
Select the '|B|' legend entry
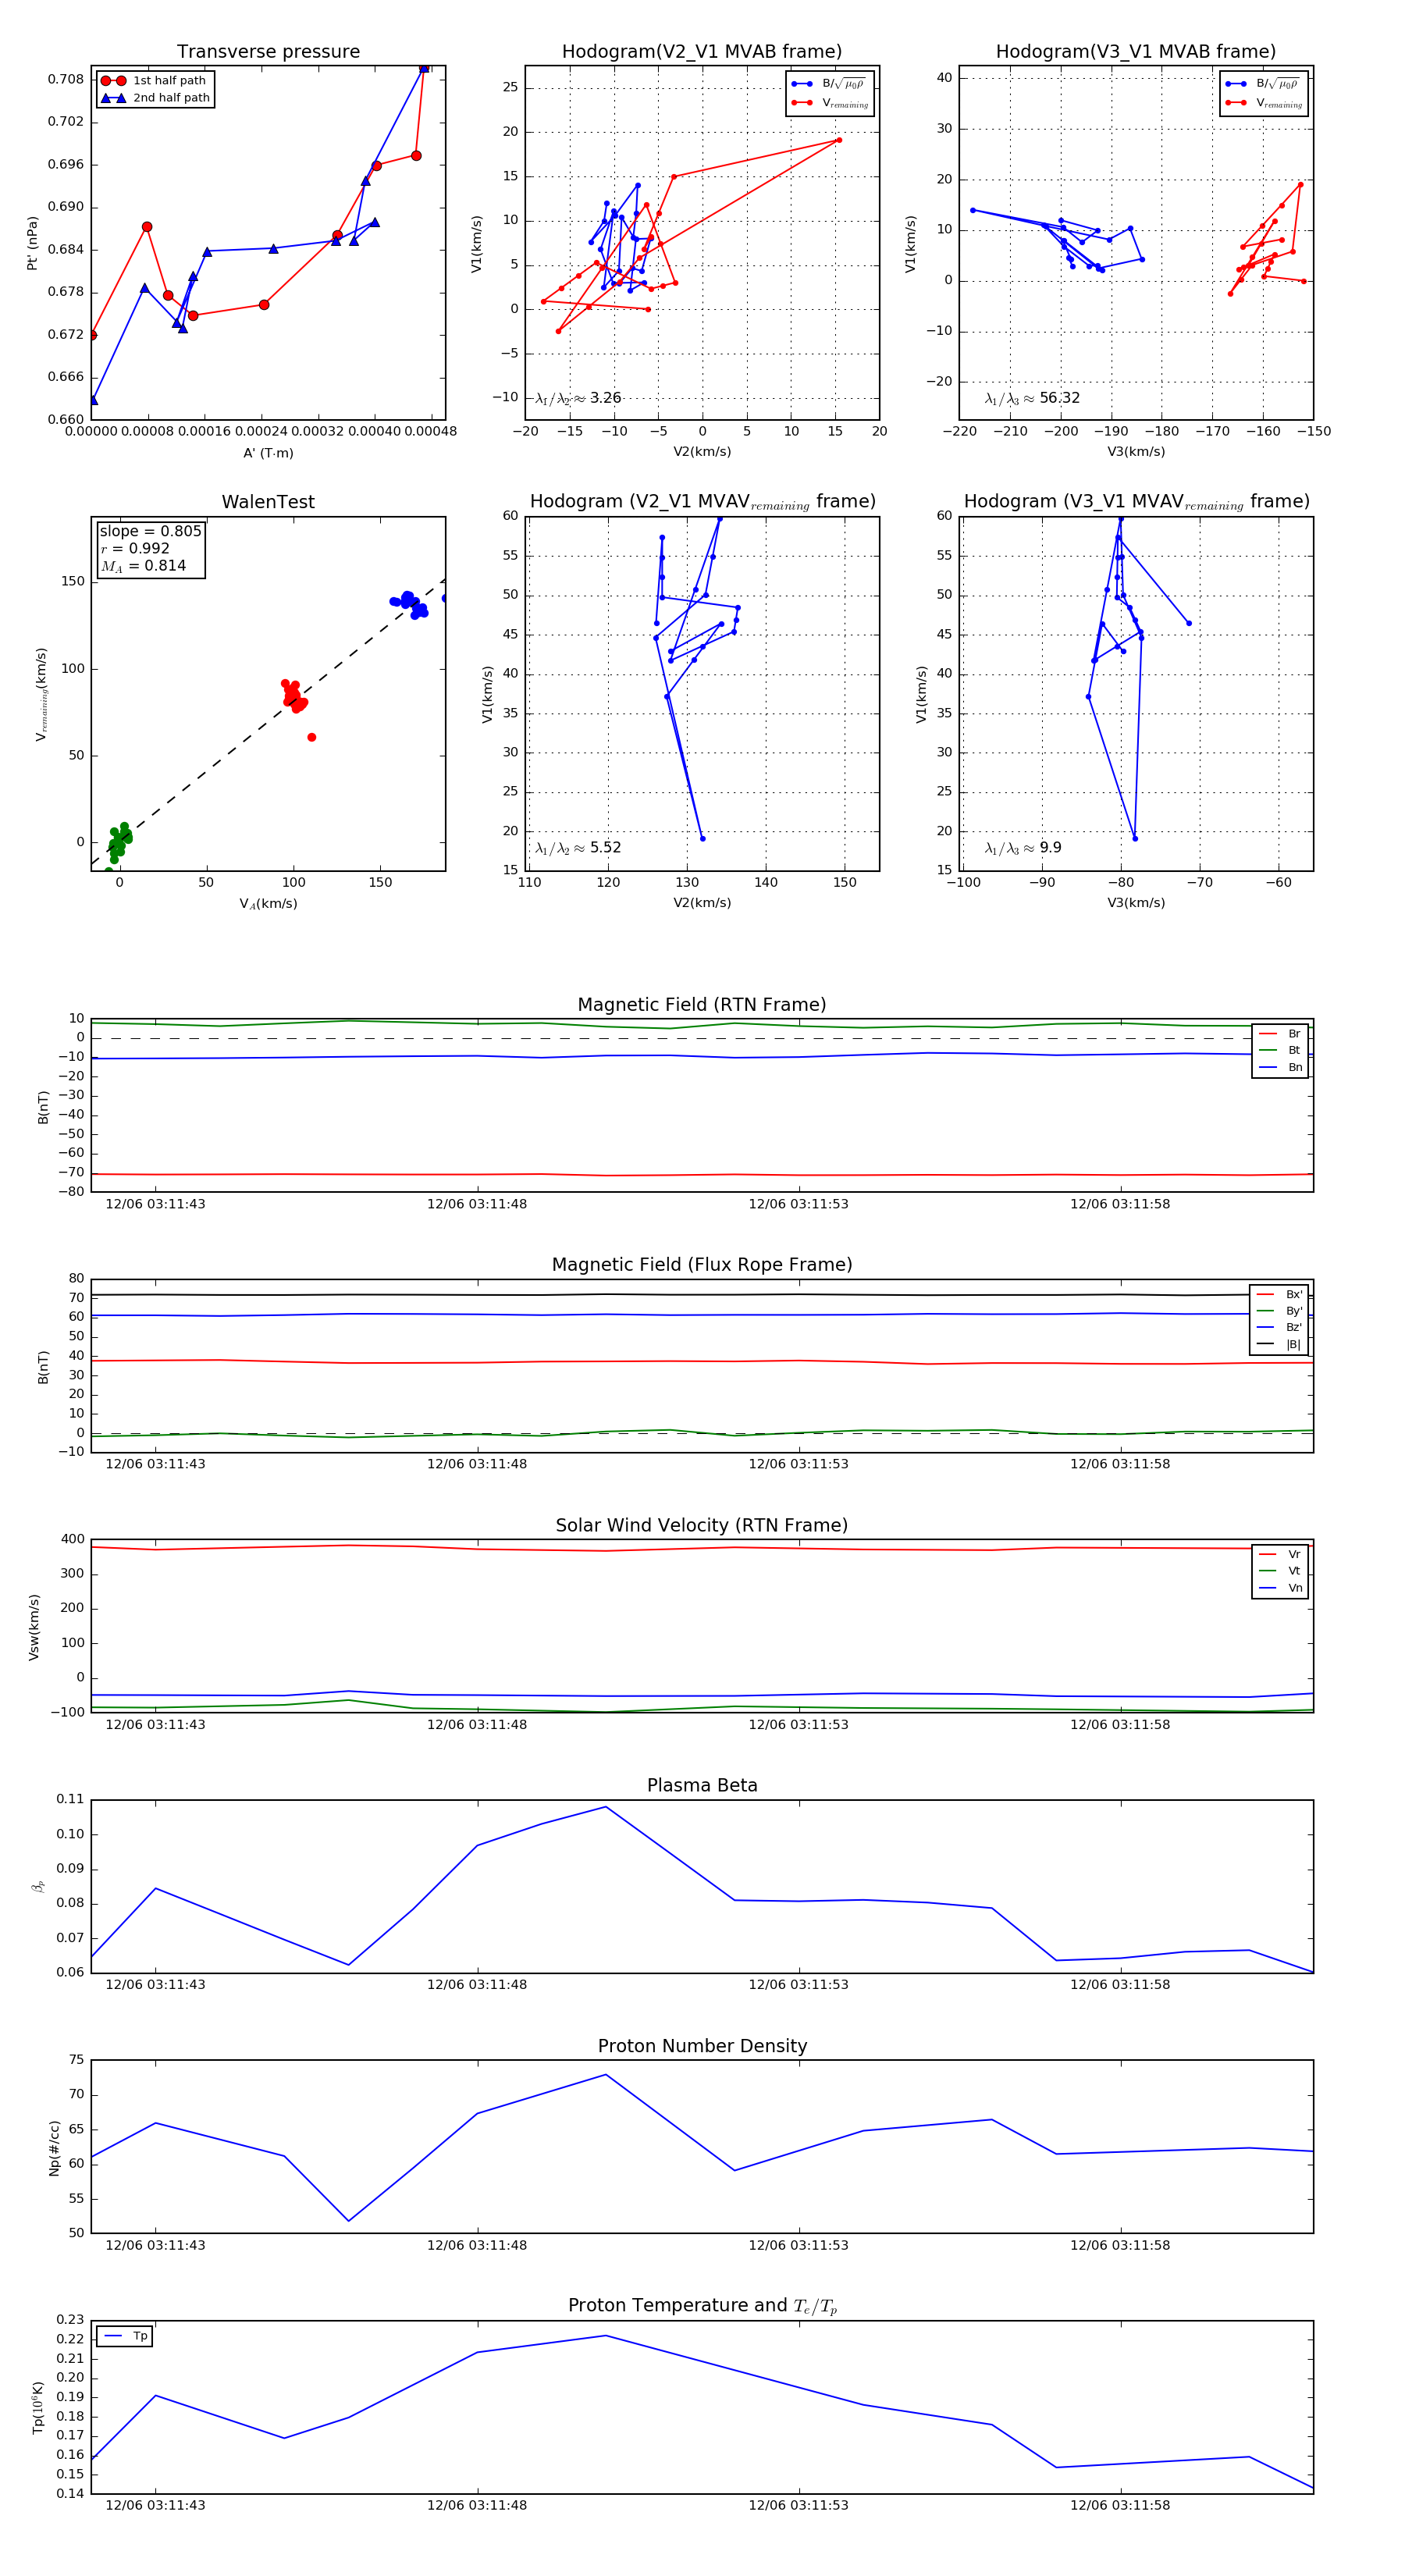point(1279,1344)
